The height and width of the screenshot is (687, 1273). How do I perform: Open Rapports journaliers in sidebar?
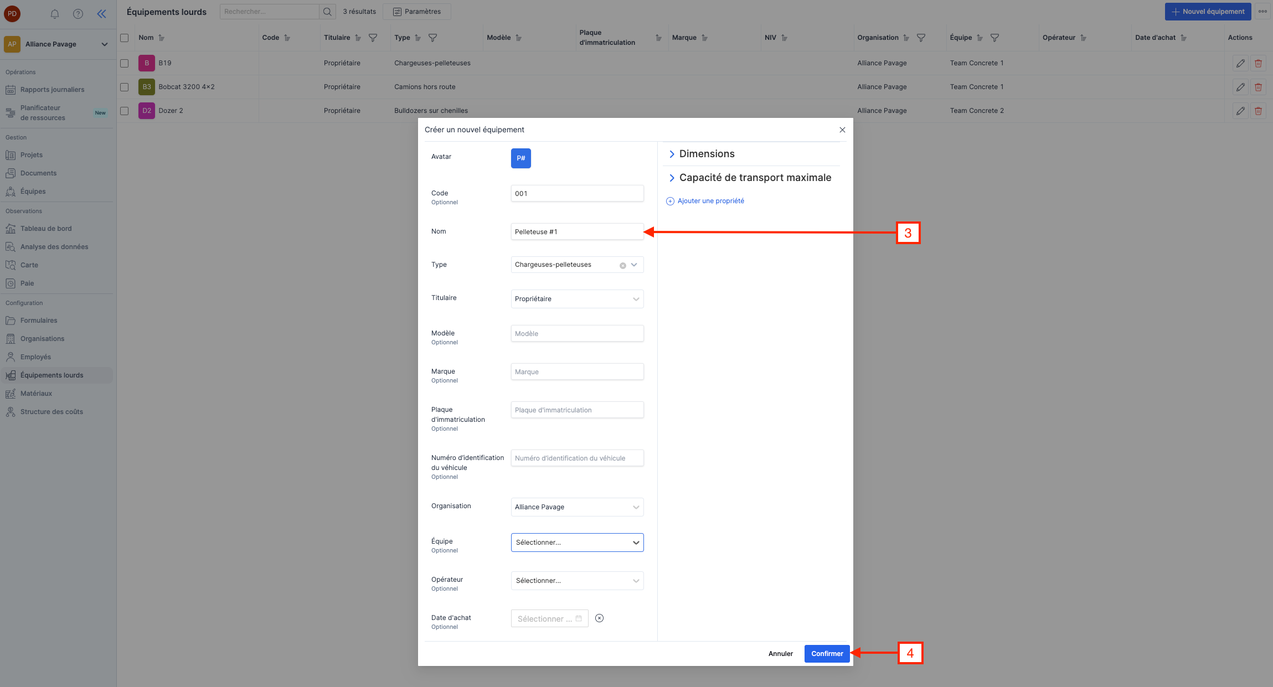[x=52, y=90]
